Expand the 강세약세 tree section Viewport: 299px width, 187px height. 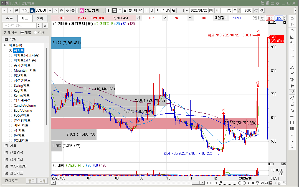(x=6, y=159)
